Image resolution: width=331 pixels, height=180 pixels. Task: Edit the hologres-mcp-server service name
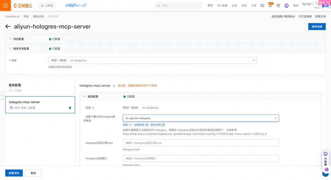click(114, 86)
